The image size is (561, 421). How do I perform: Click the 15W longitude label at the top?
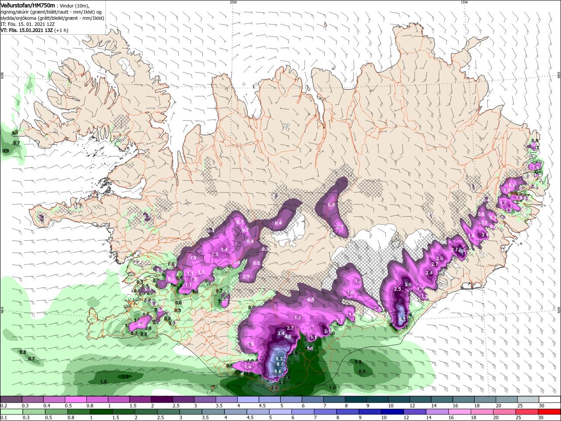(x=464, y=2)
